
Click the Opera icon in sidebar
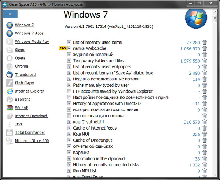click(9, 58)
